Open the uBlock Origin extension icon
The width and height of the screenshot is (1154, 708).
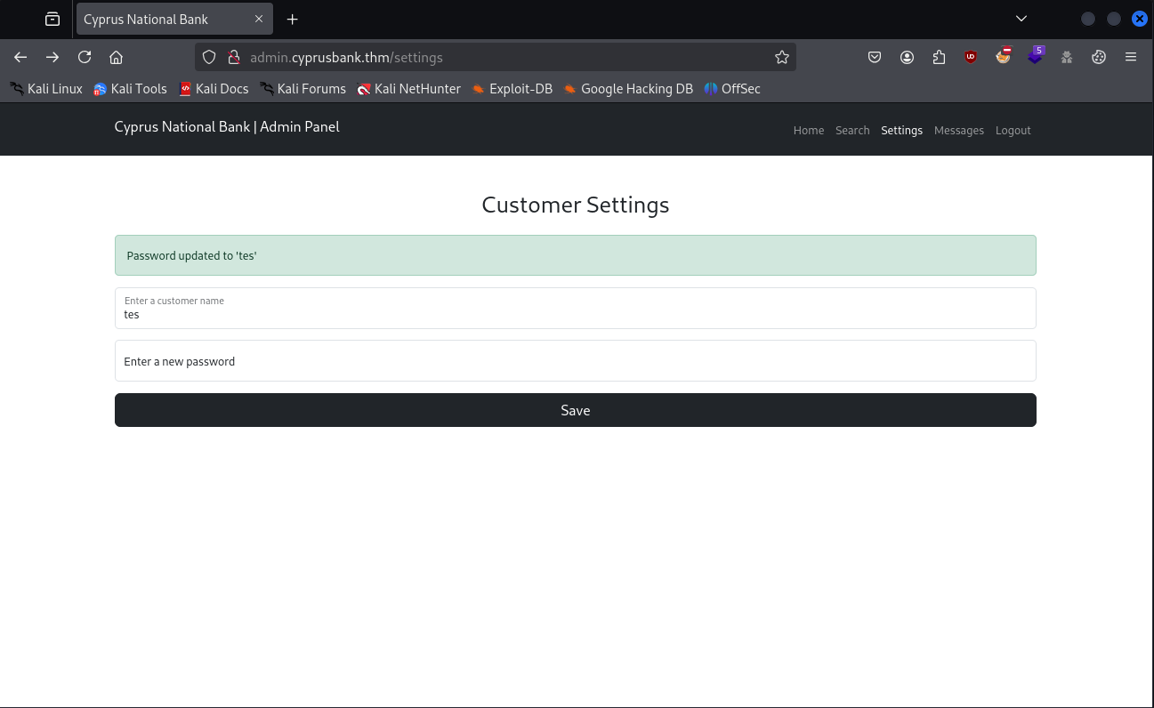click(971, 57)
